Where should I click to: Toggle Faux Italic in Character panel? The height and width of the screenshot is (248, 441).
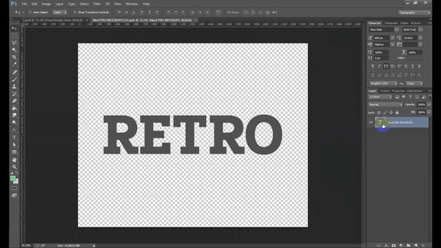tap(379, 66)
